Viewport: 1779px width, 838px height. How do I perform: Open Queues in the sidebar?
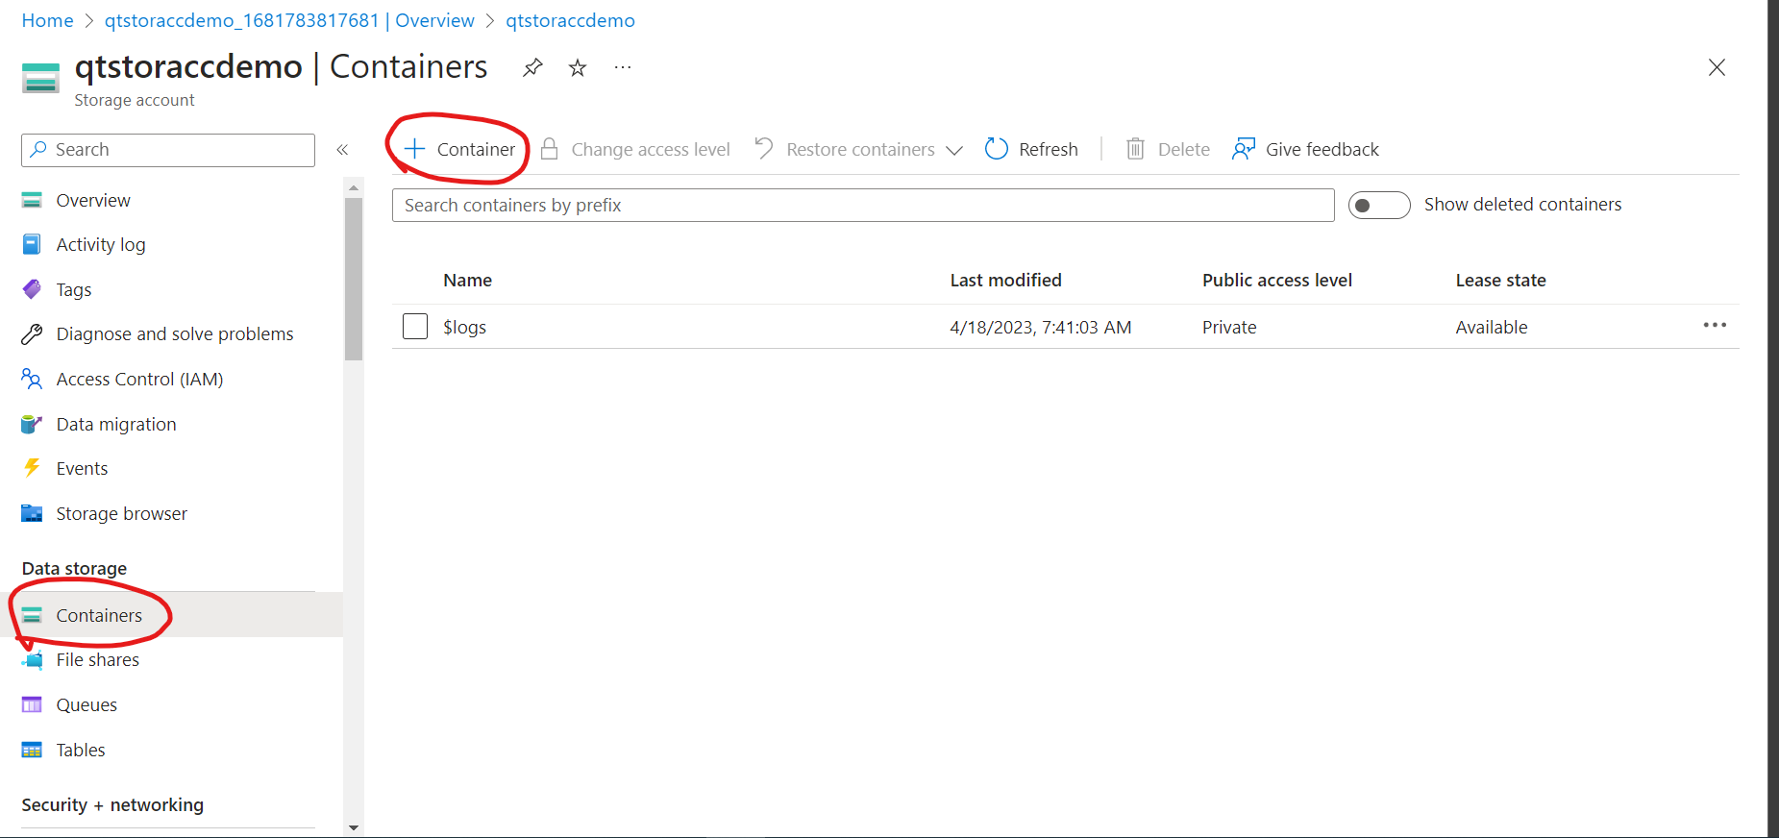(x=86, y=705)
